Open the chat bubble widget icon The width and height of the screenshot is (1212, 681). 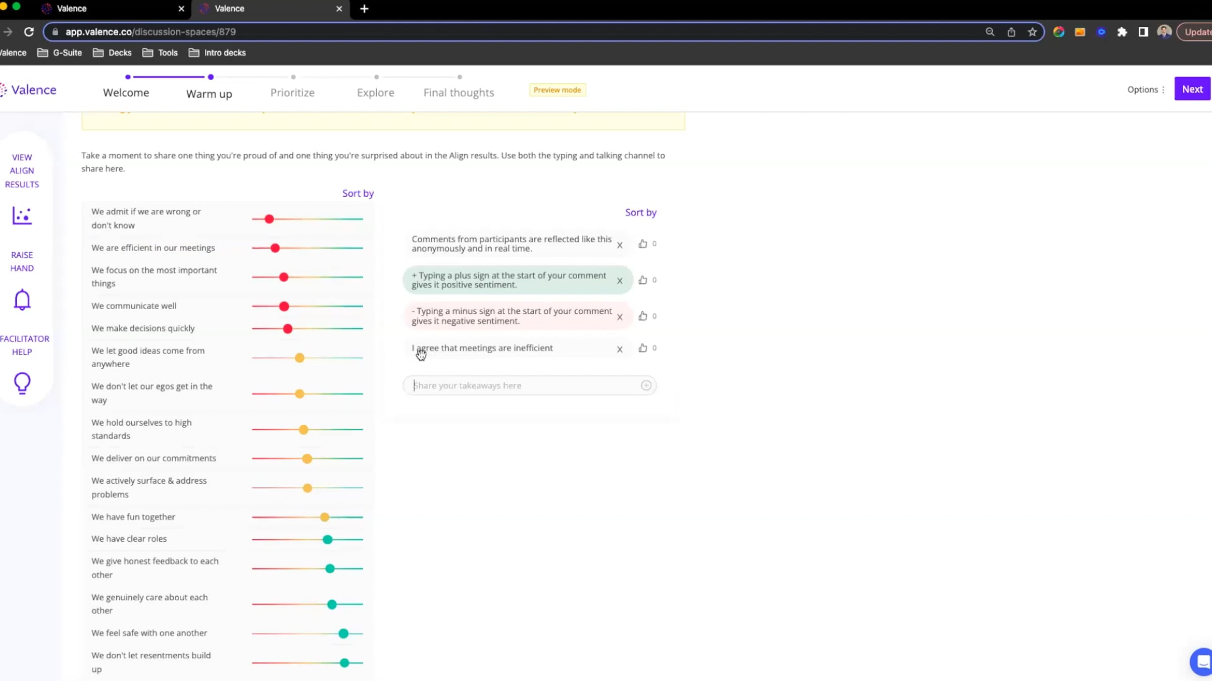(x=1203, y=662)
